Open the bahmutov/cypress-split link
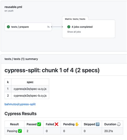Image resolution: width=127 pixels, height=140 pixels. [20, 104]
